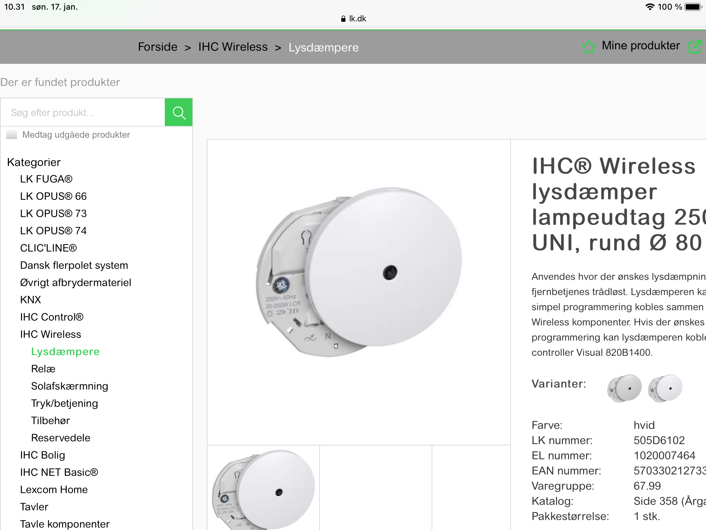Image resolution: width=706 pixels, height=530 pixels.
Task: Toggle the Medtag udgåede produkter checkbox
Action: pos(12,135)
